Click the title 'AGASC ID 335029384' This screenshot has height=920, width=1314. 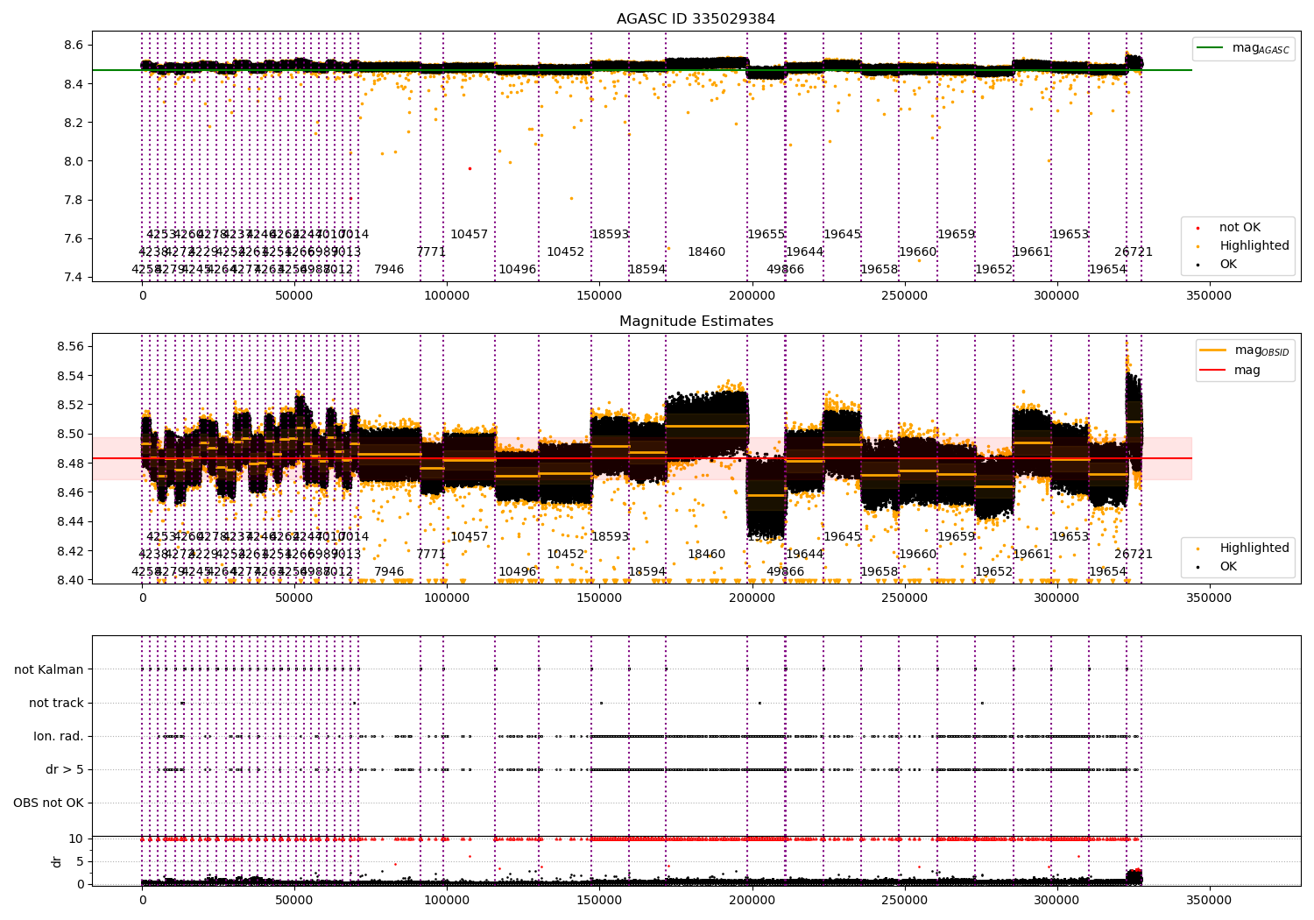696,18
